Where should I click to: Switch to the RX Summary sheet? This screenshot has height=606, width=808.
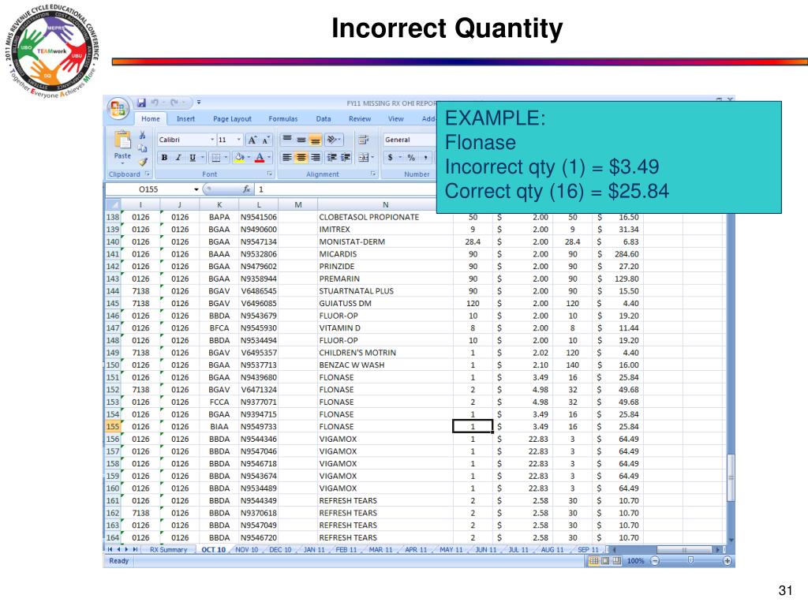pyautogui.click(x=169, y=550)
